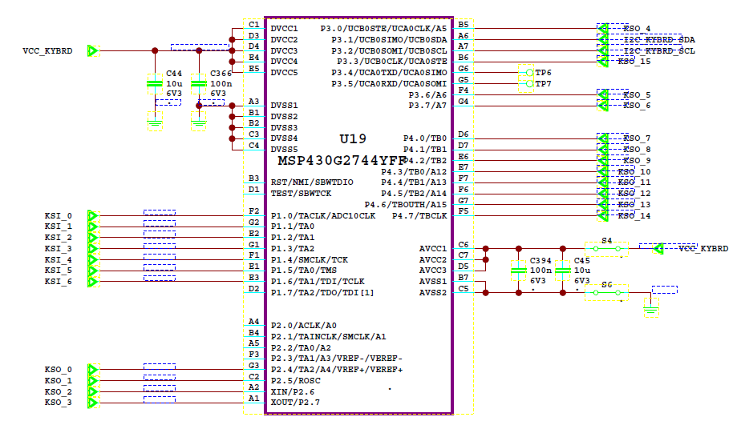Click pin name XOUT/P2.7
749x425 pixels.
[x=295, y=403]
